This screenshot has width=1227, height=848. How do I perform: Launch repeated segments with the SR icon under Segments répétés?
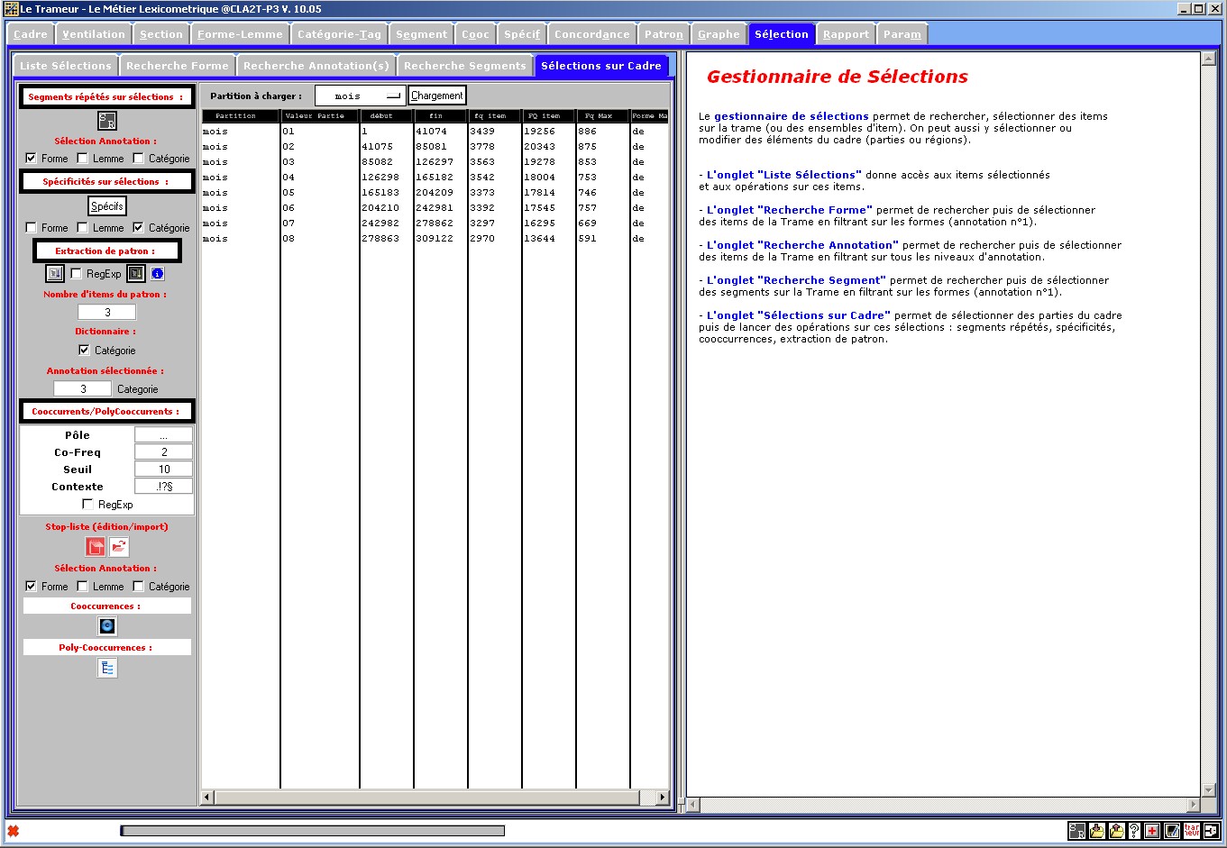coord(107,121)
